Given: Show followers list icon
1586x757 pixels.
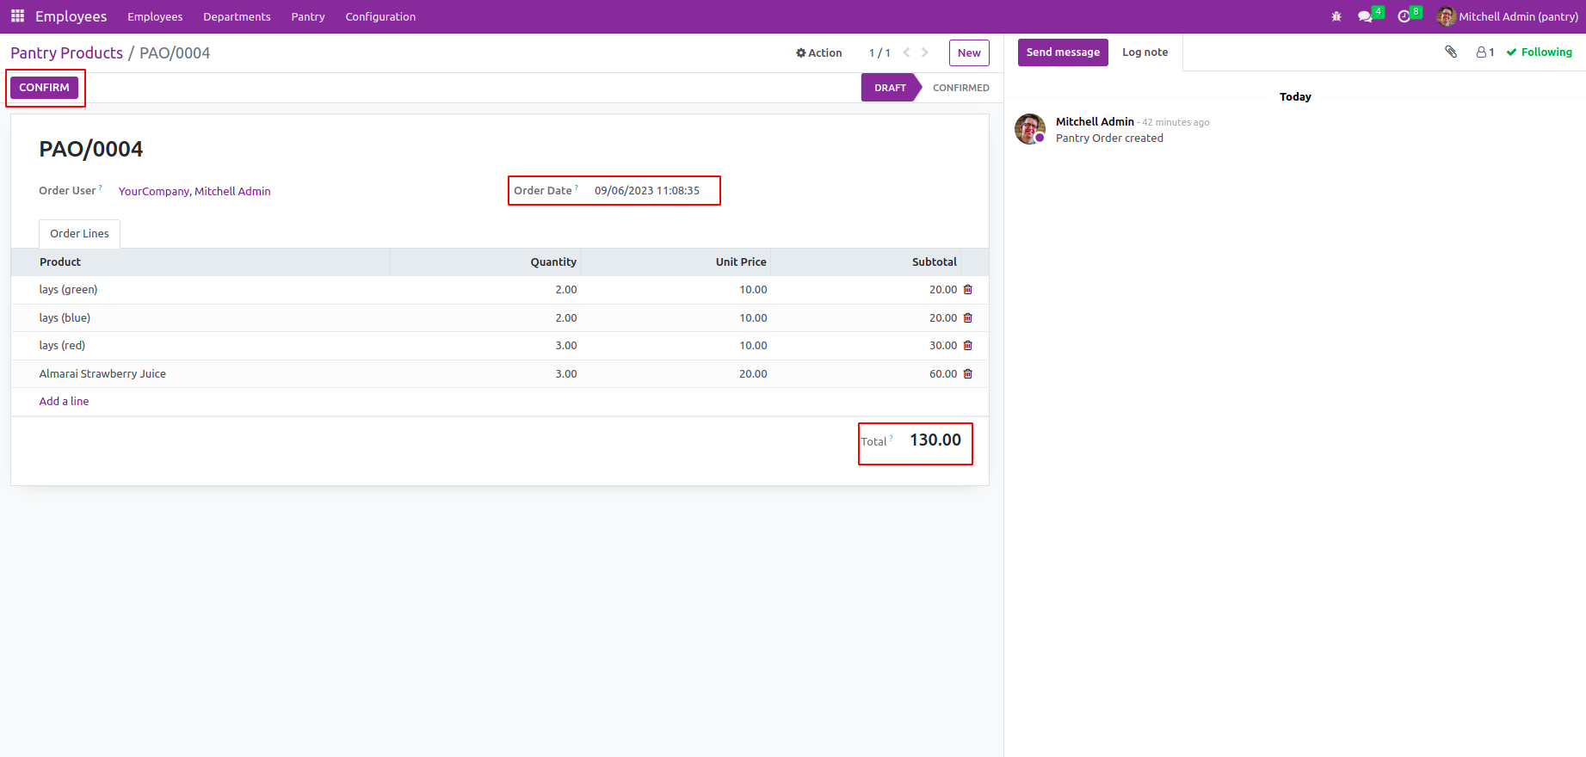Looking at the screenshot, I should click(1484, 52).
